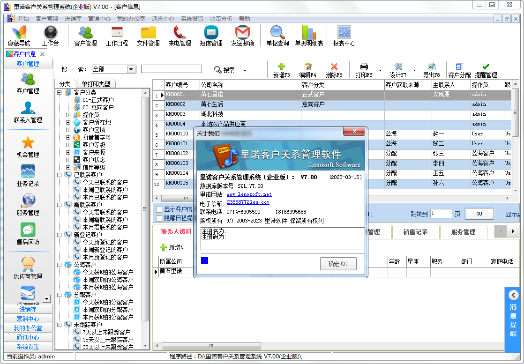Expand the 消息提醒 side panel
Image resolution: width=524 pixels, height=364 pixels.
pos(513,295)
